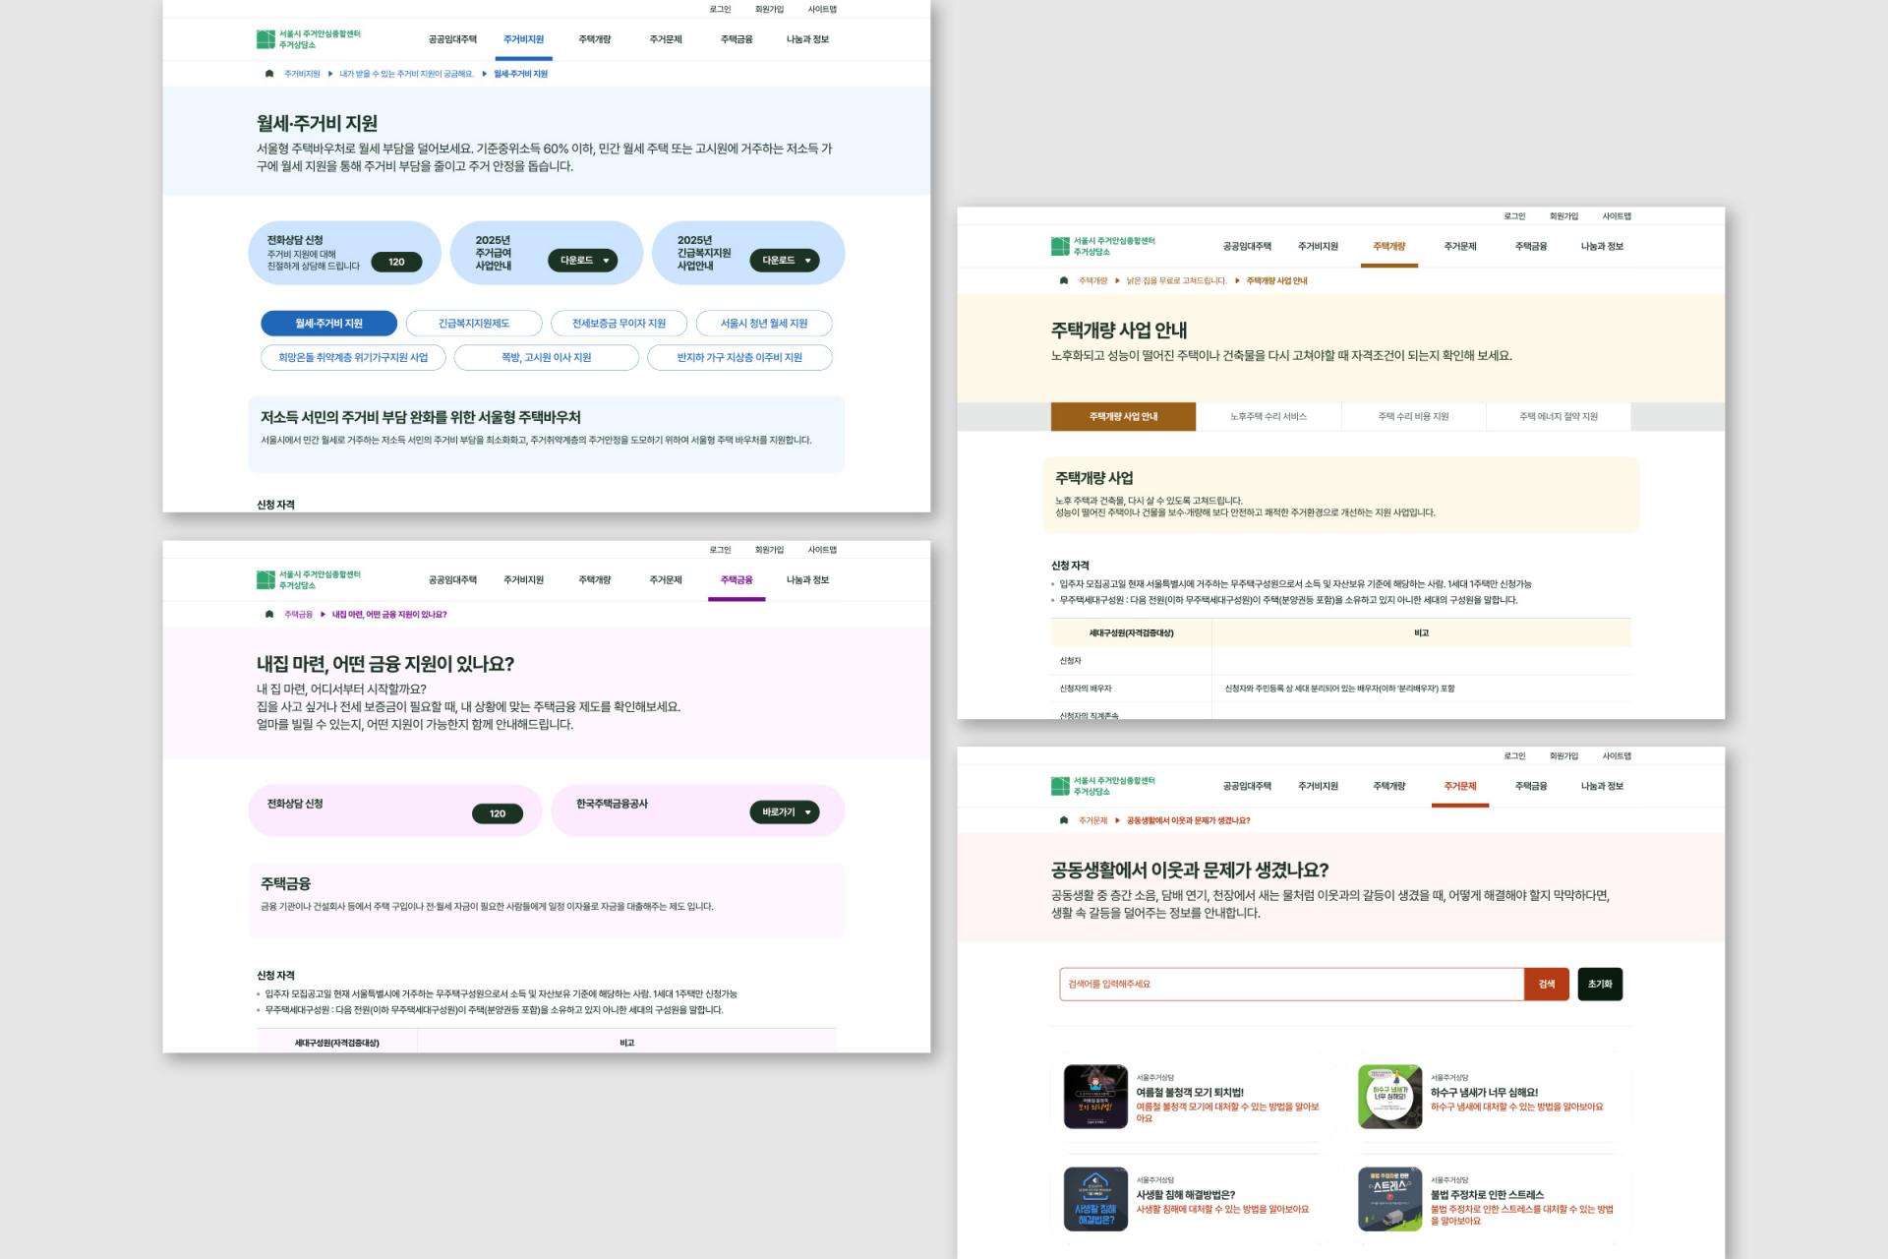
Task: Click the green logo on the 주택개량 사업 안내 page
Action: pos(1102,246)
